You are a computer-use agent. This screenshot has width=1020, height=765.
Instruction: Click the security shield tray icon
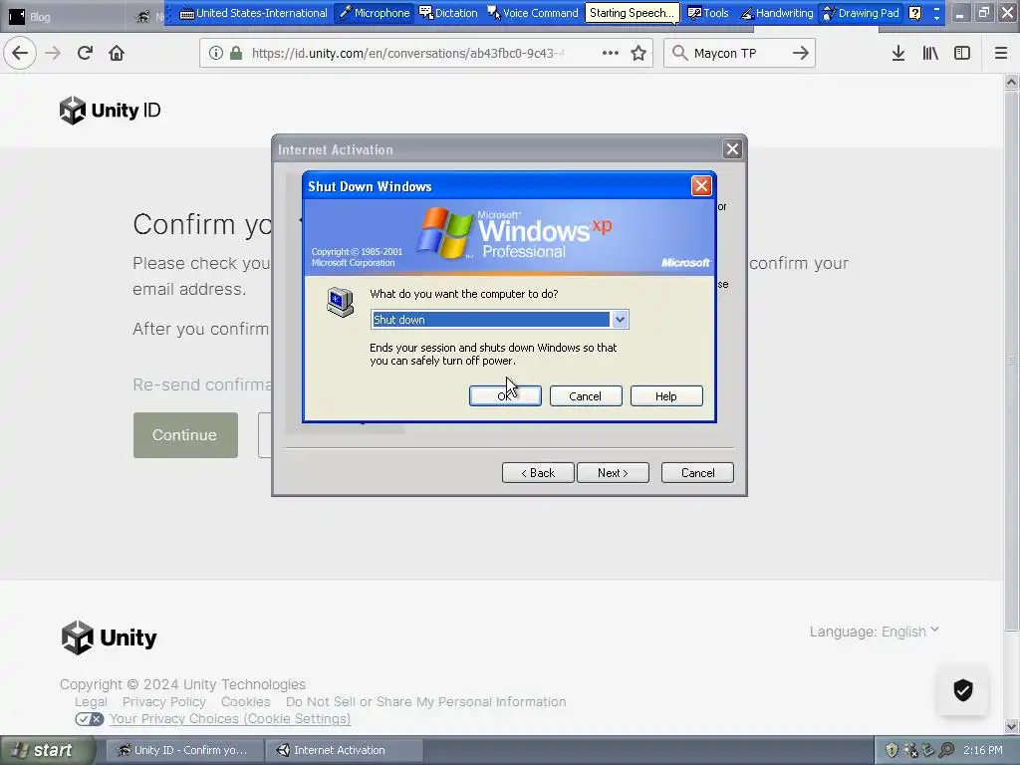pyautogui.click(x=892, y=750)
